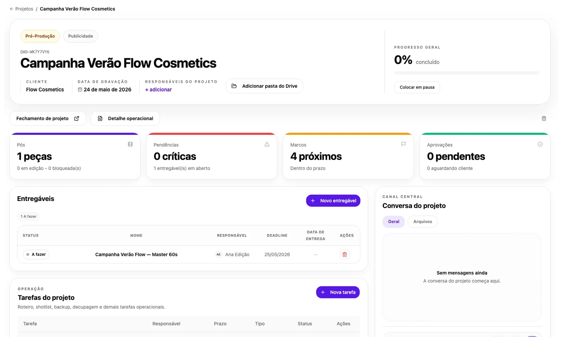Delete the Master 60s deliverable with trash icon
The width and height of the screenshot is (563, 337).
click(x=345, y=255)
